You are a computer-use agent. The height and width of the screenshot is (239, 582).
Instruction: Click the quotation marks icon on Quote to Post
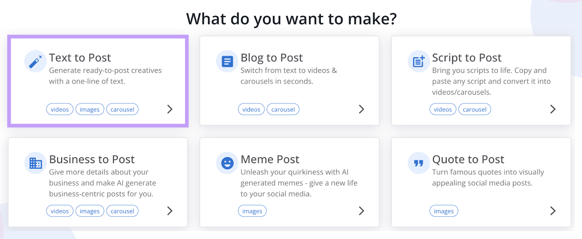(418, 163)
